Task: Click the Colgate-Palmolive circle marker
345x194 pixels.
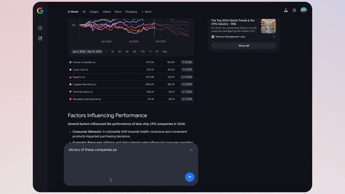Action: 70,84
